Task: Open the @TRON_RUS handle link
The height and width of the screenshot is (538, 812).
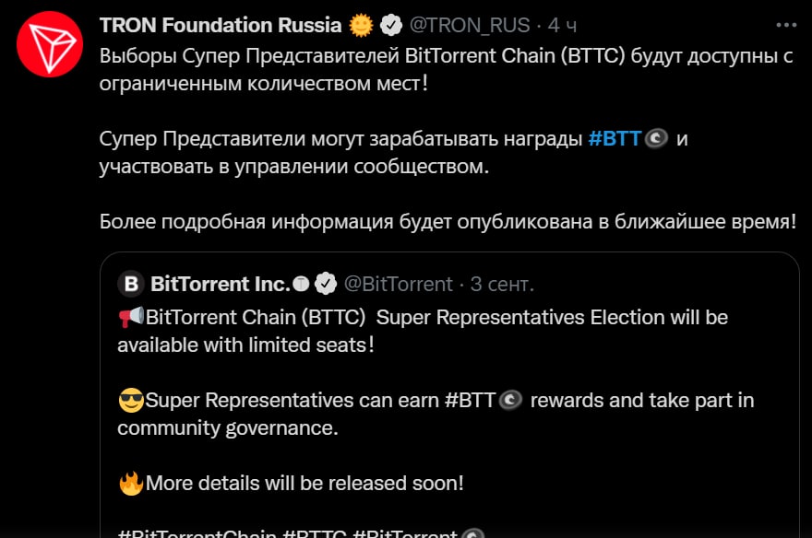Action: (470, 25)
